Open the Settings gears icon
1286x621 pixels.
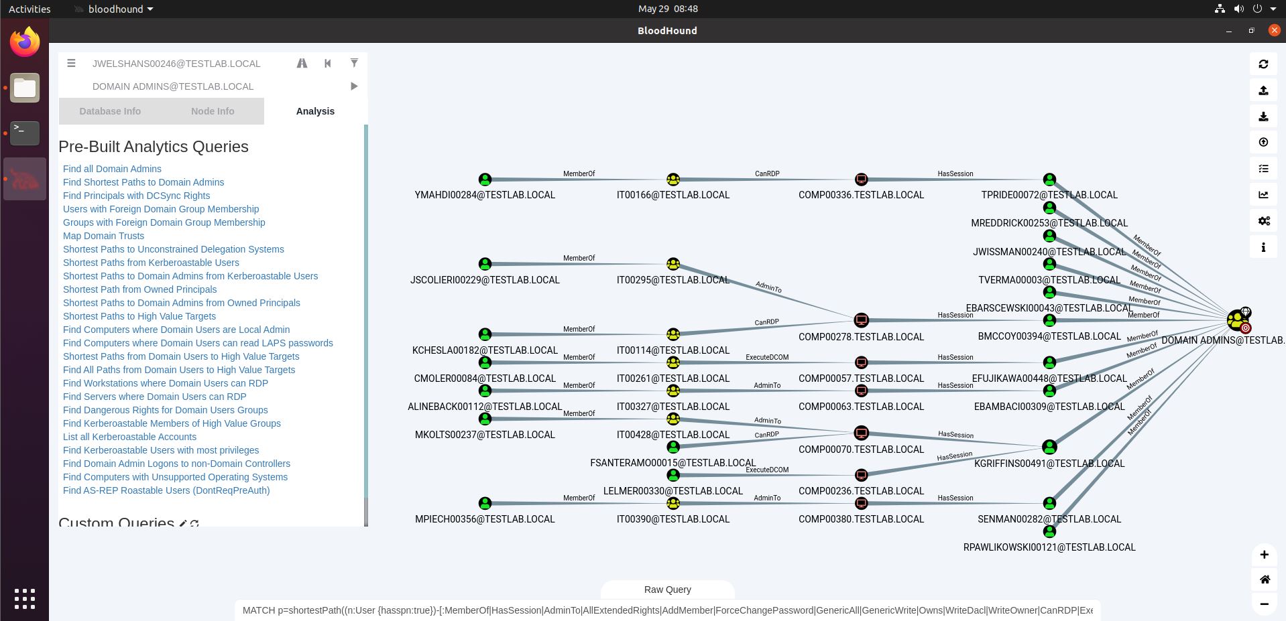tap(1263, 221)
